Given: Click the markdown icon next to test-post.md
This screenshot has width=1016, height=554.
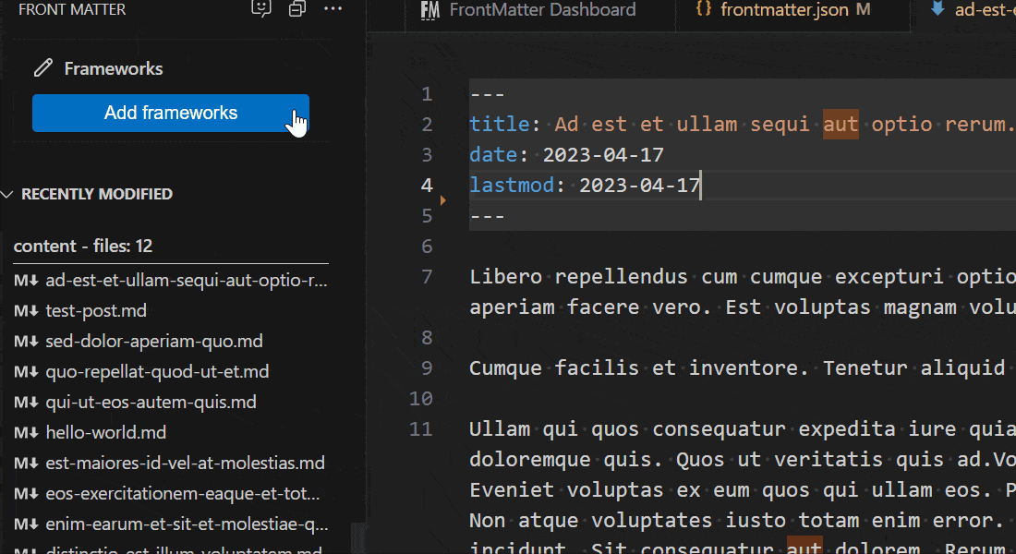Looking at the screenshot, I should click(26, 311).
